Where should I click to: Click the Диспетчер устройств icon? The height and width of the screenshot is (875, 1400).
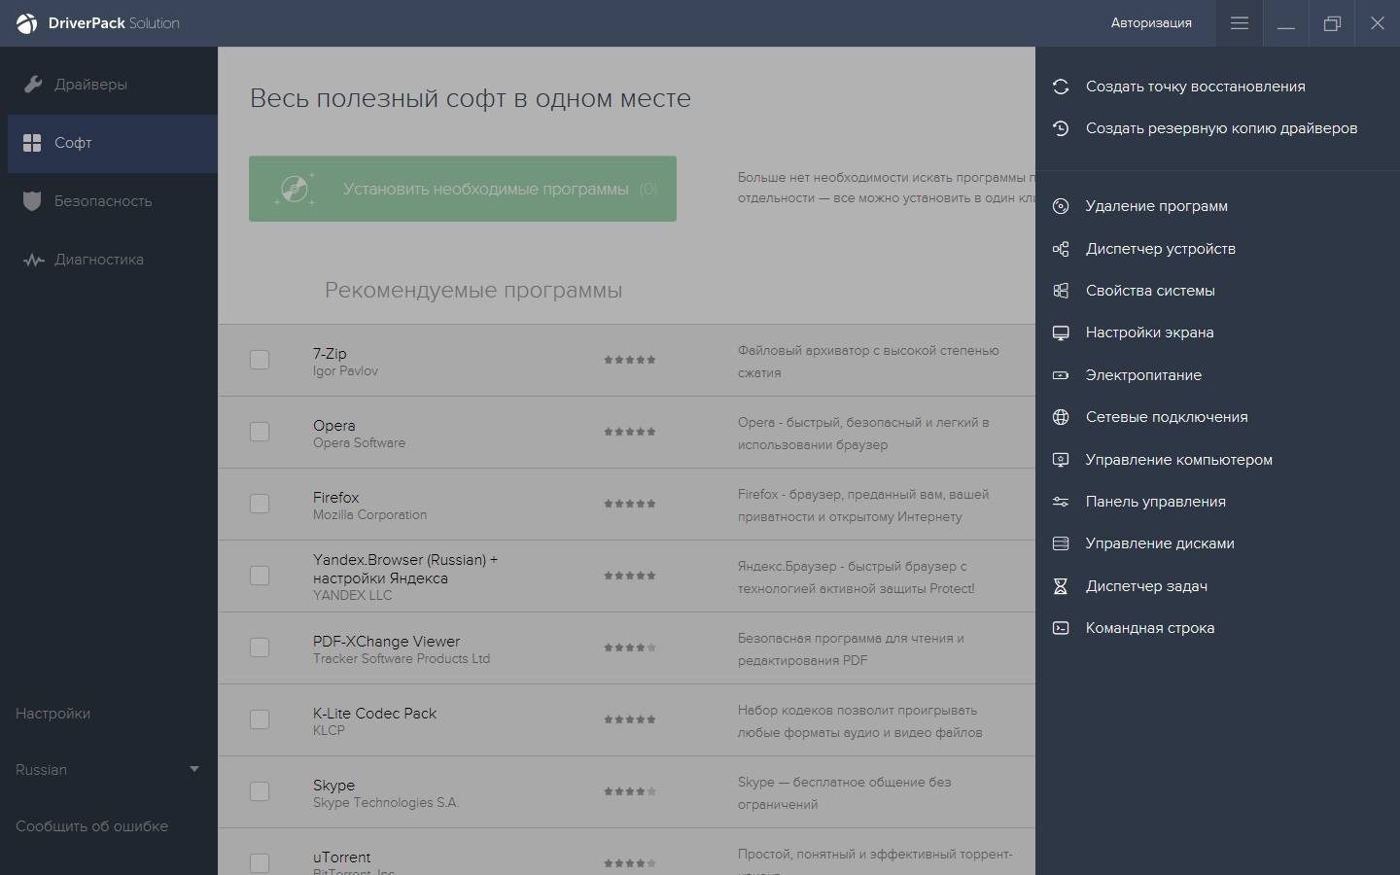(x=1061, y=249)
